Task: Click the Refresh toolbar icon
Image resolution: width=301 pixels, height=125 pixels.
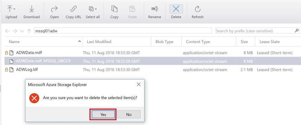Action: (198, 9)
